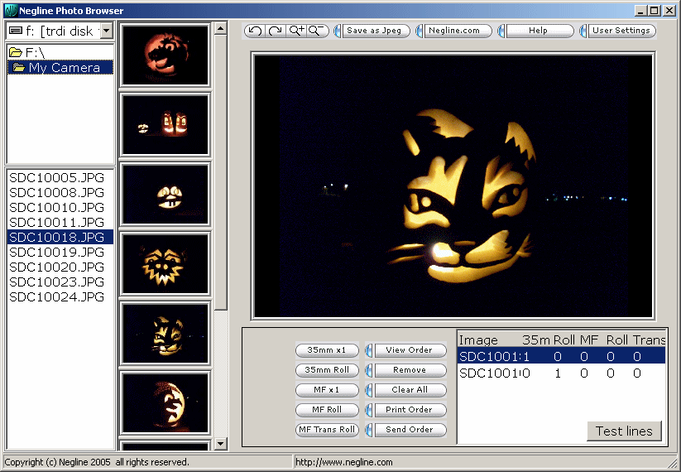Open the Help menu button

point(539,31)
